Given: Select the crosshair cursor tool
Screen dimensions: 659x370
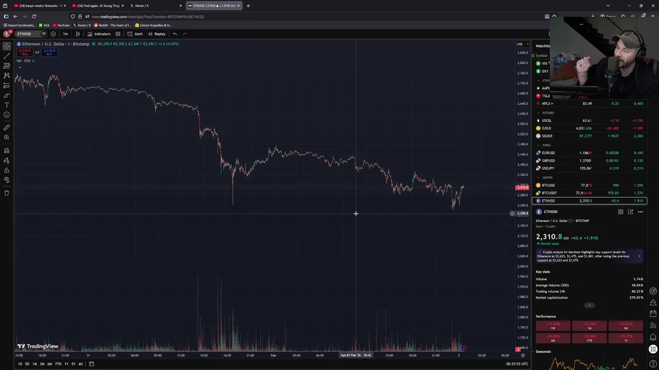Looking at the screenshot, I should coord(7,46).
